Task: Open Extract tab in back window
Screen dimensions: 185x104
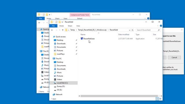Action: pos(80,18)
